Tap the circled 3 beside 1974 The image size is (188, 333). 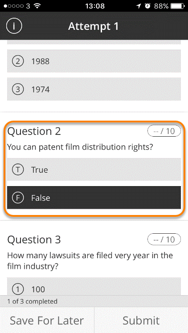(x=18, y=89)
